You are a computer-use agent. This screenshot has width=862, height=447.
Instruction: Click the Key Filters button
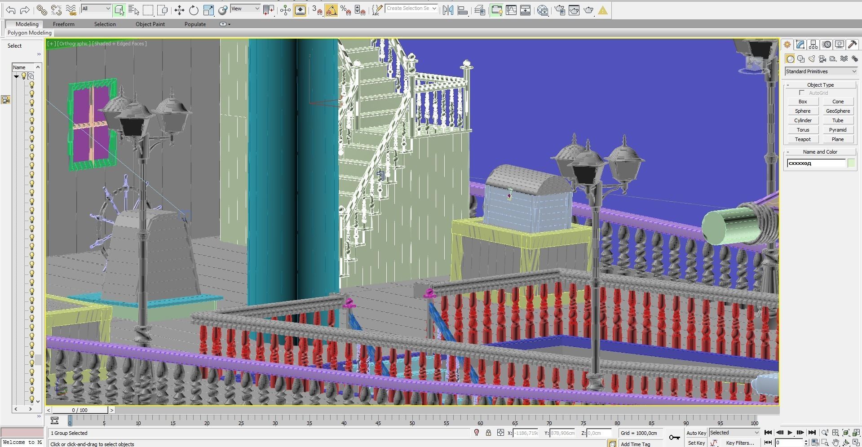(740, 443)
